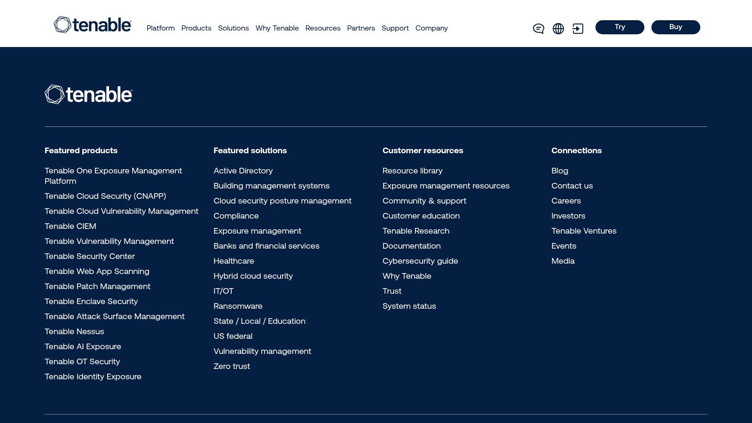Open the Platform navigation menu
Viewport: 752px width, 423px height.
click(x=160, y=28)
